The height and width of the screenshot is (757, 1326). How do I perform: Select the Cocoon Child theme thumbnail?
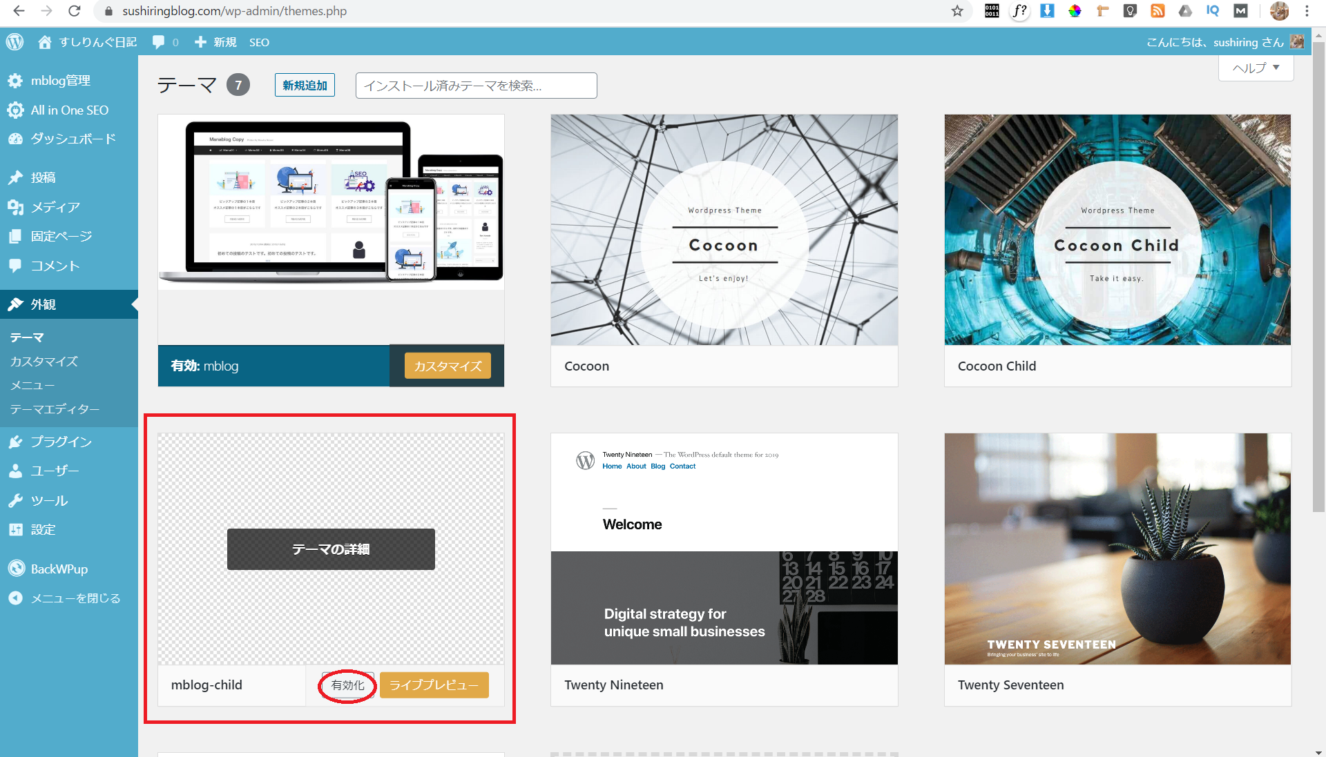(x=1117, y=230)
